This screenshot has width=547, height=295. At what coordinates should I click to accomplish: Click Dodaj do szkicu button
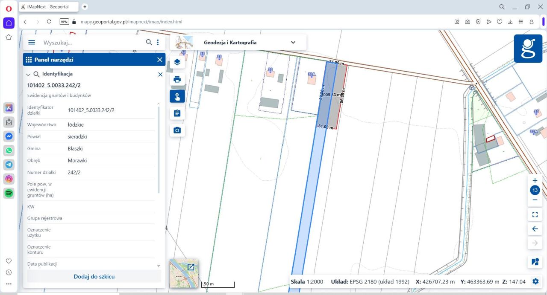[94, 276]
